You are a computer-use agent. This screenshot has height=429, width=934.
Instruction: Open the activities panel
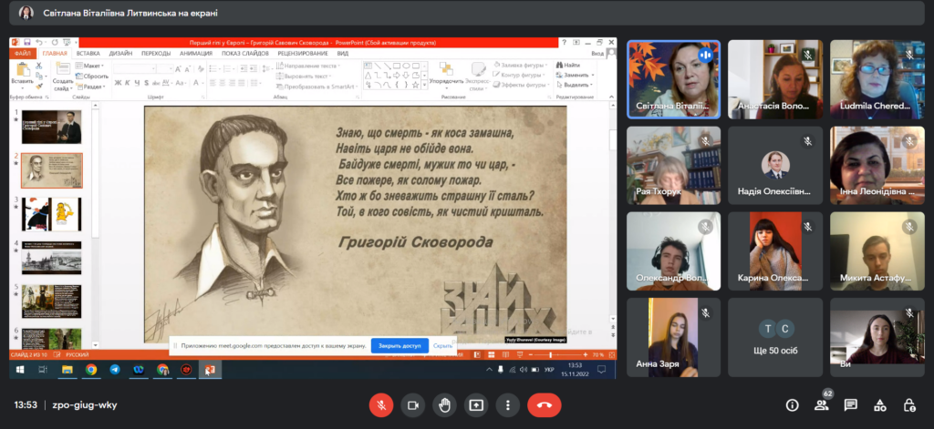(x=879, y=405)
